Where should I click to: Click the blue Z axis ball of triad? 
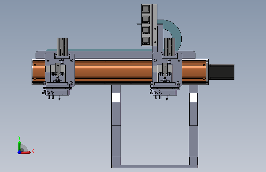[19, 152]
